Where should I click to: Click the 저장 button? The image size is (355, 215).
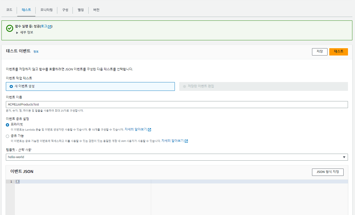(320, 52)
